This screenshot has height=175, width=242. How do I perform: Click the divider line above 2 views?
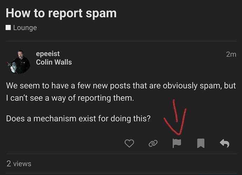[x=121, y=154]
